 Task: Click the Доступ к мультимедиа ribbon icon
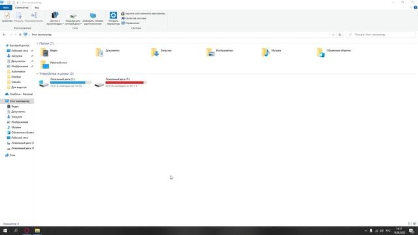pos(55,18)
